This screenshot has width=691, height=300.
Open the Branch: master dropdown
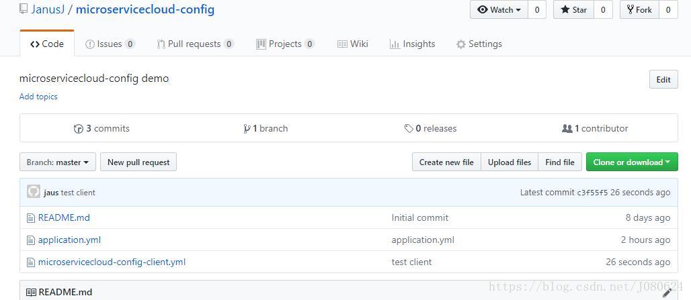(x=58, y=162)
